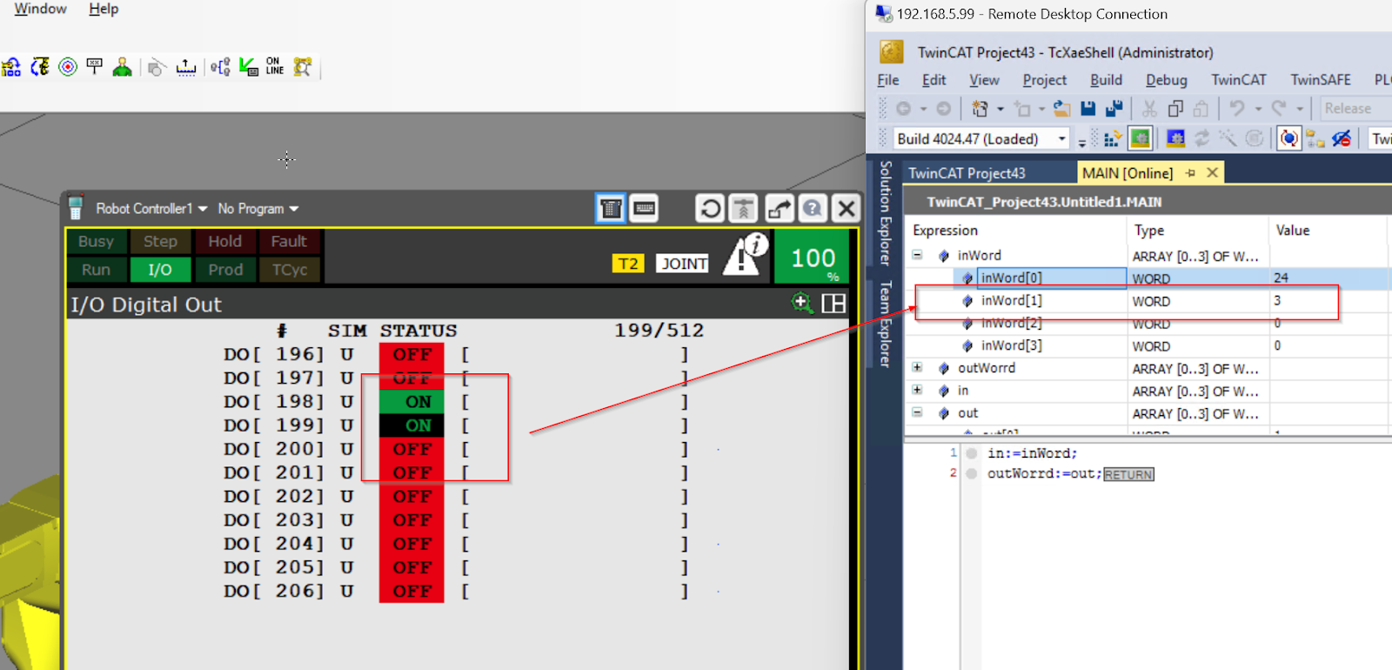Toggle DO[196] status OFF cell
1392x670 pixels.
(412, 354)
